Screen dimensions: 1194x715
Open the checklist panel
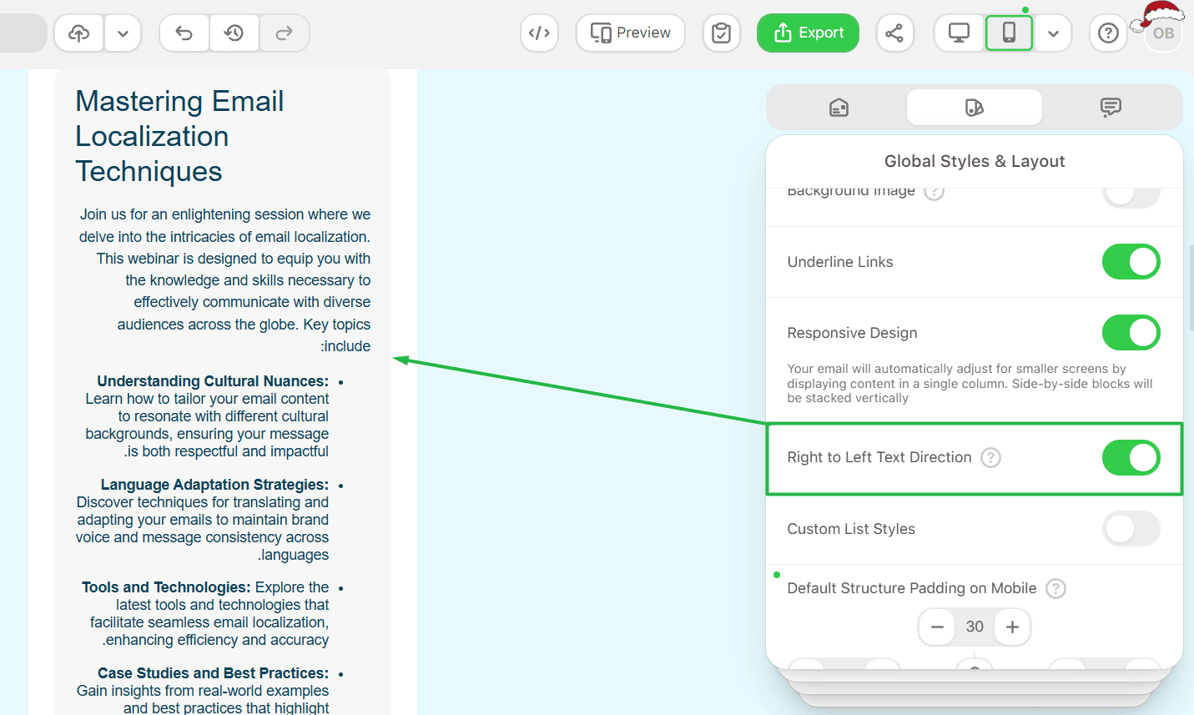[x=721, y=33]
